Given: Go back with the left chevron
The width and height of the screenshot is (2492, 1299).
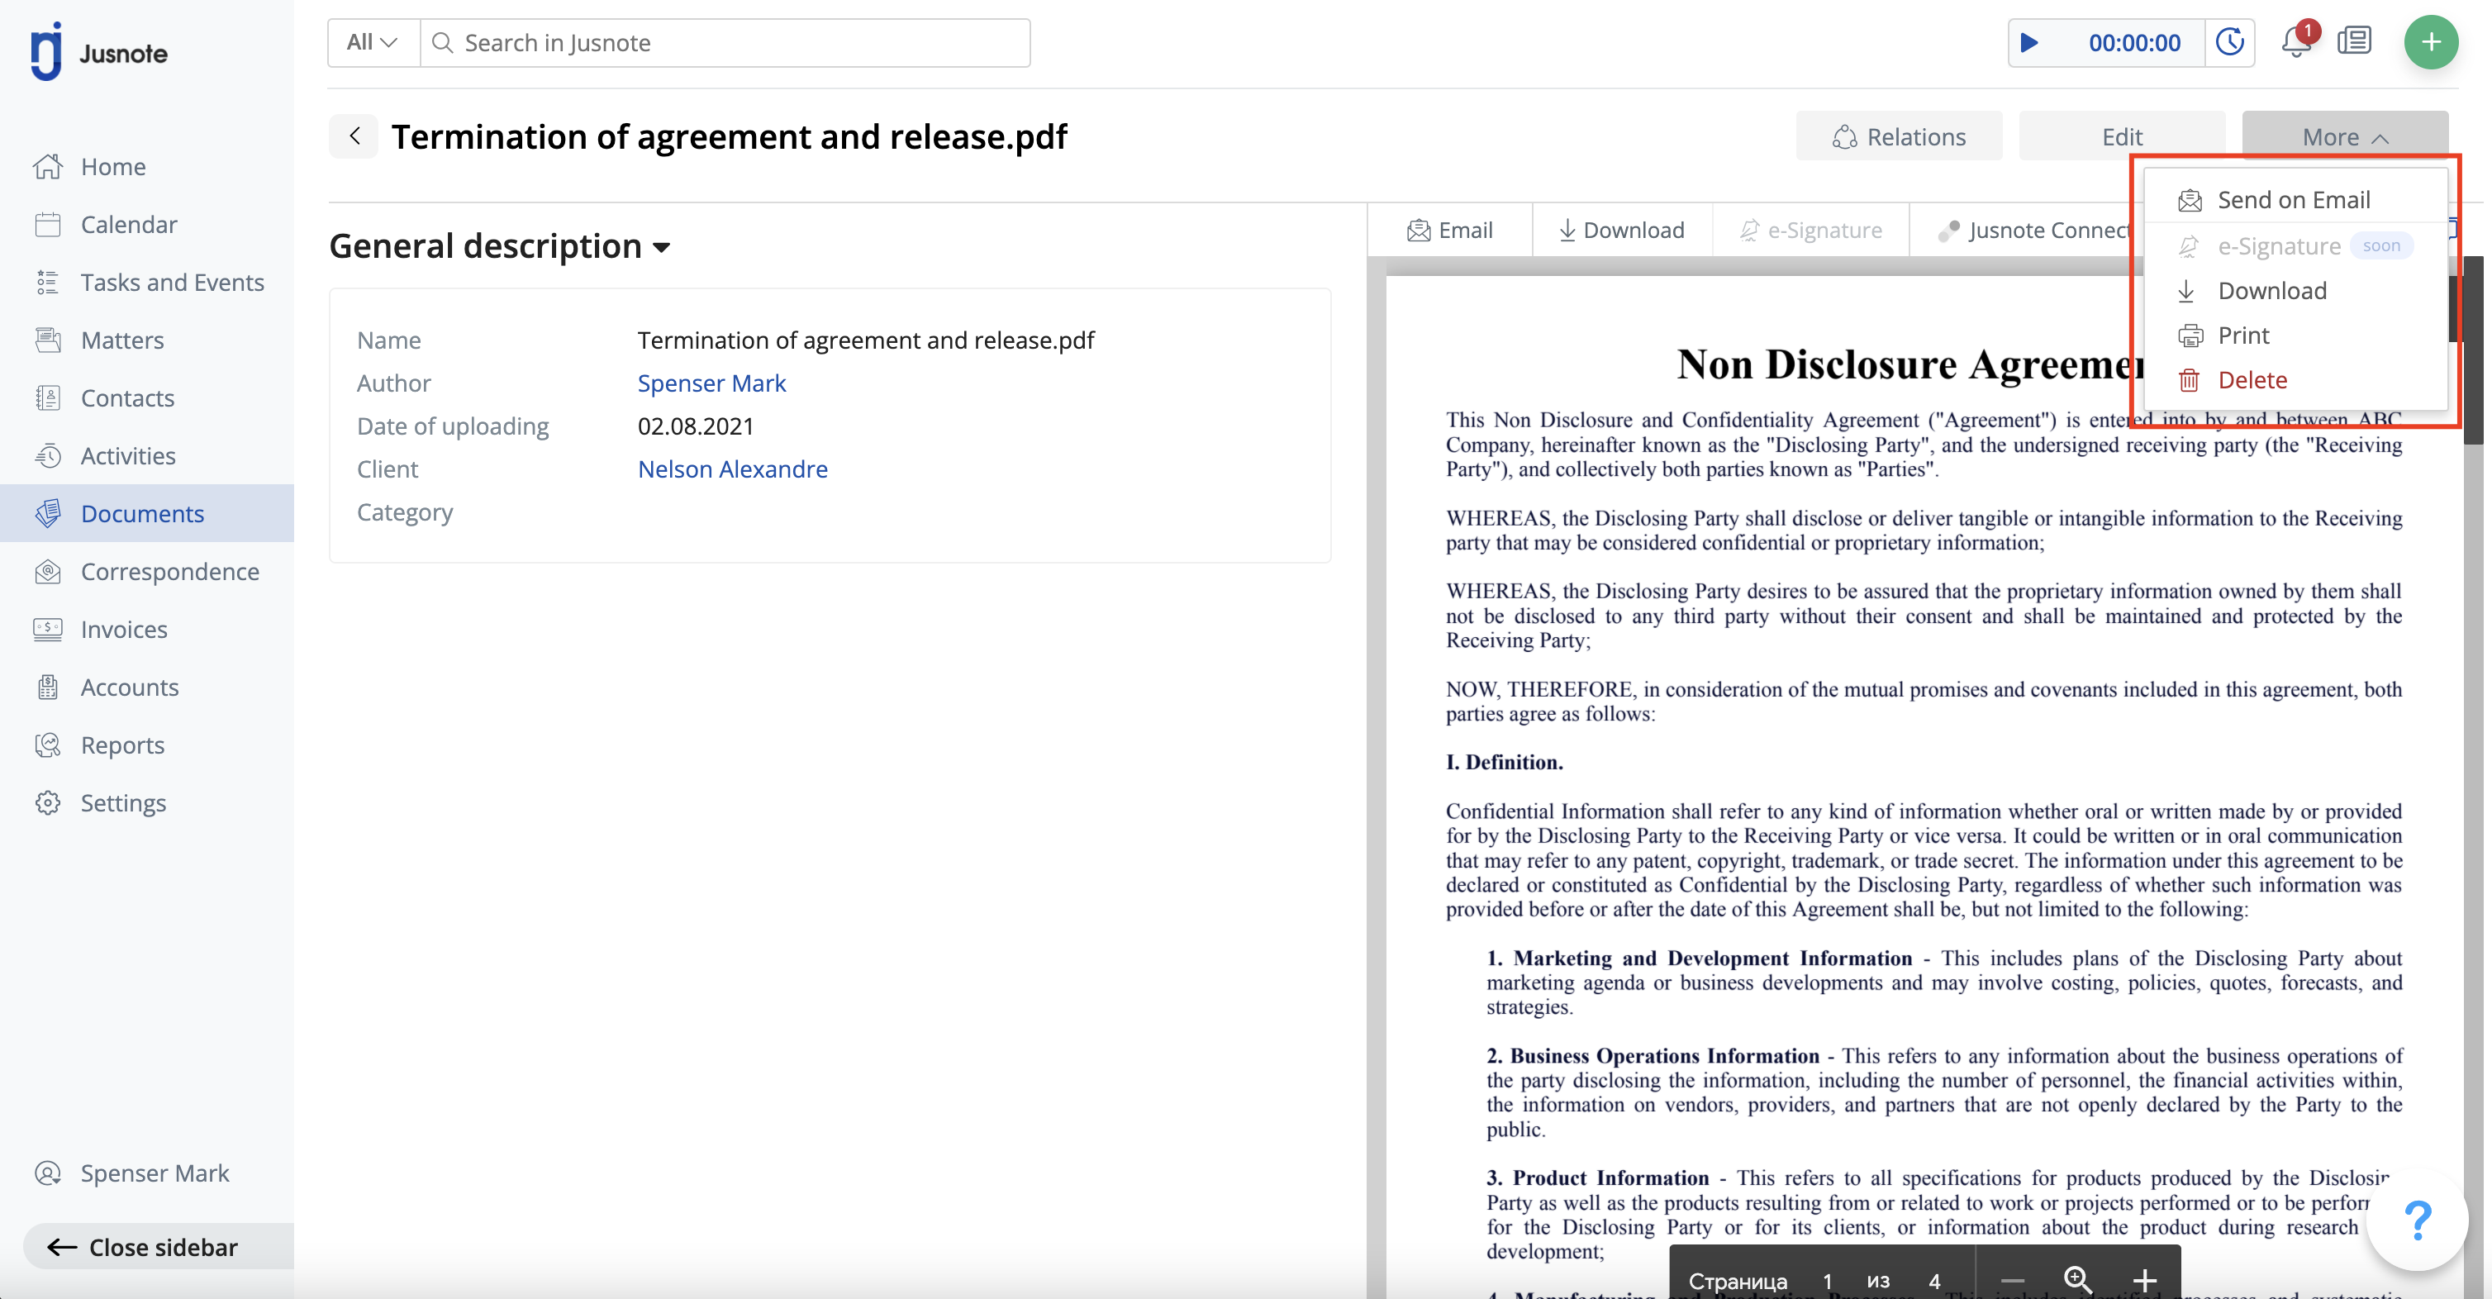Looking at the screenshot, I should coord(354,136).
